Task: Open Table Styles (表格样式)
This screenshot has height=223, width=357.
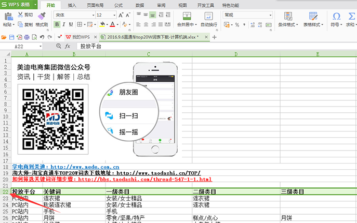Action: [x=313, y=20]
